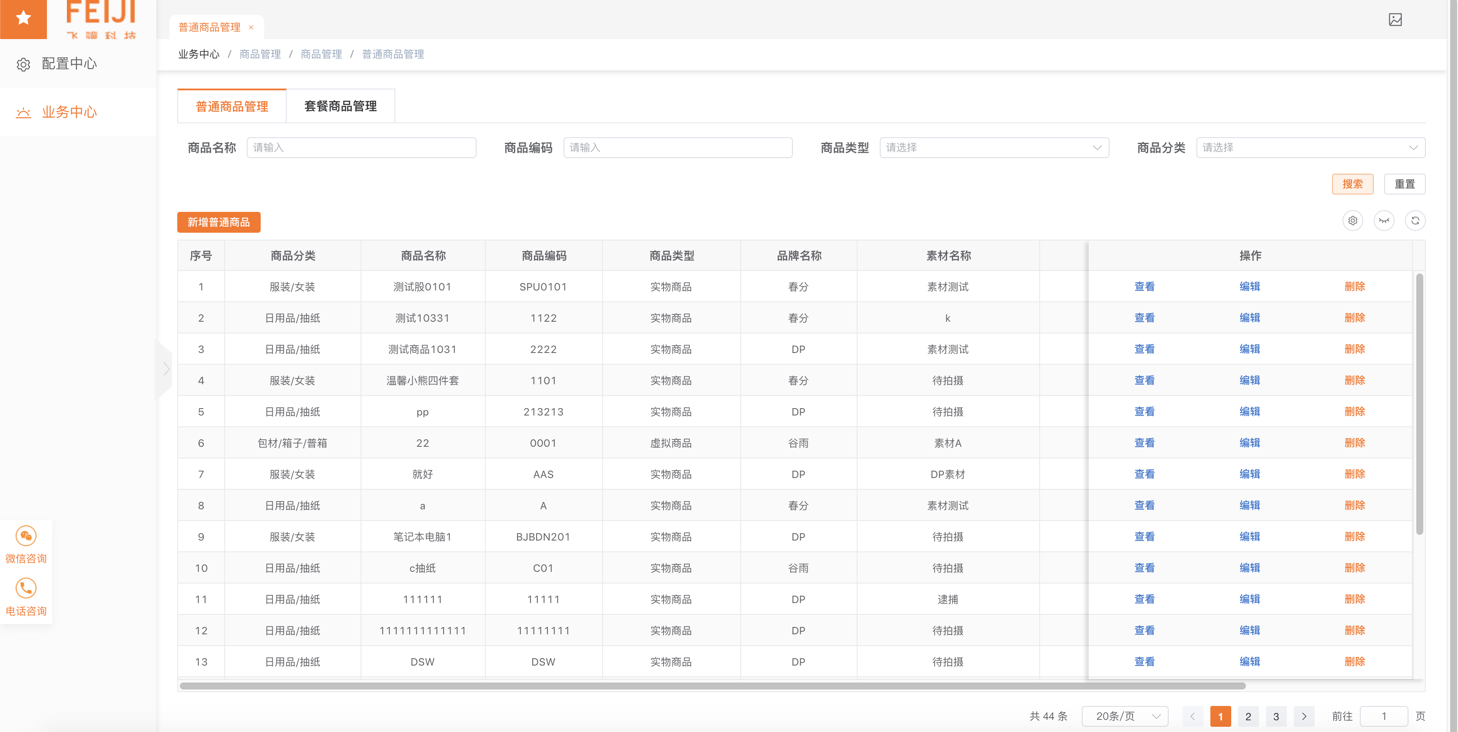Delete row 逮捕 via 删除
Viewport: 1458px width, 732px height.
[x=1355, y=599]
